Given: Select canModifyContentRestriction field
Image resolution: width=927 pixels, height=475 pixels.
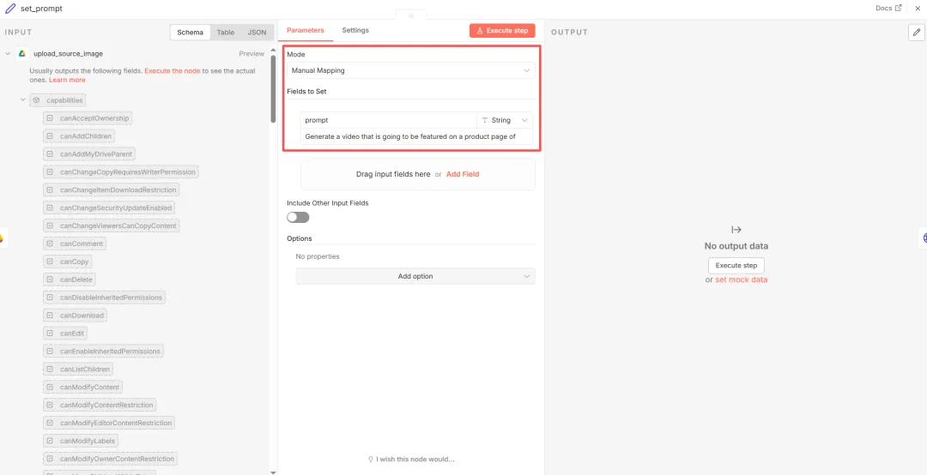Looking at the screenshot, I should tap(100, 405).
